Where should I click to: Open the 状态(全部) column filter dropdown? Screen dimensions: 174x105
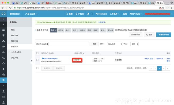pos(79,53)
